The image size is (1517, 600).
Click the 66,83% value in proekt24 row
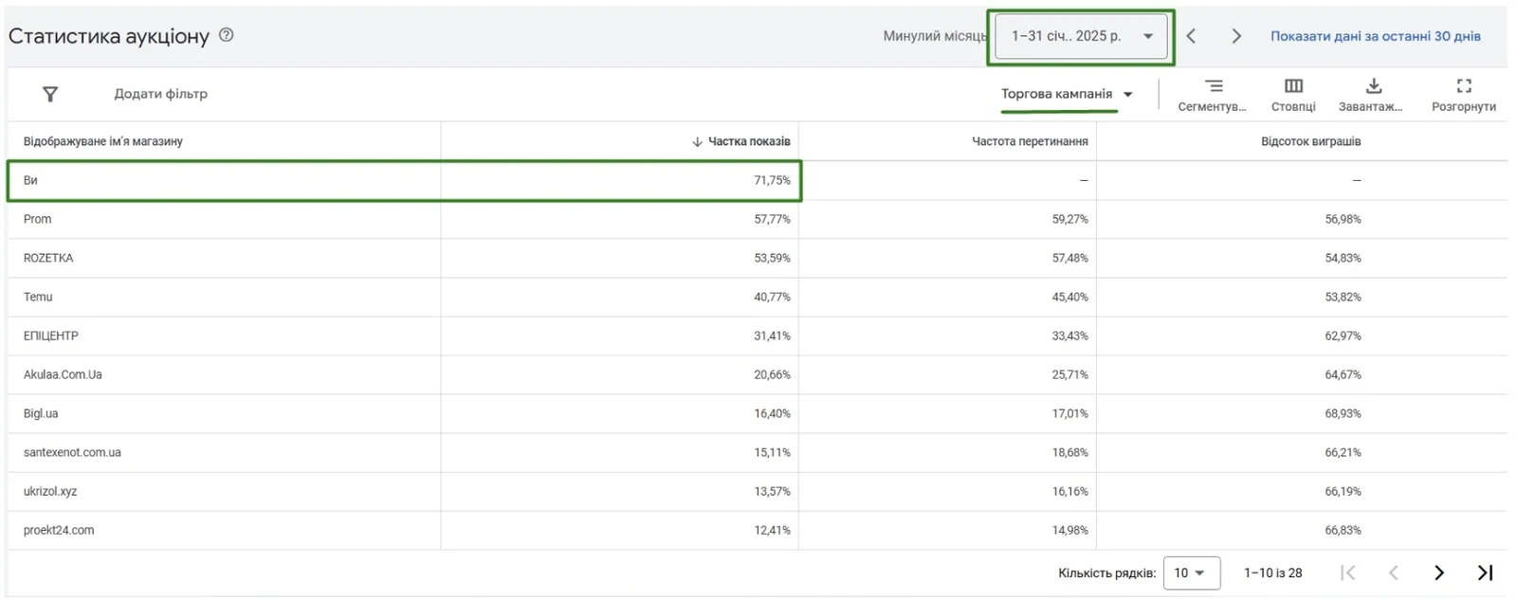[1343, 530]
